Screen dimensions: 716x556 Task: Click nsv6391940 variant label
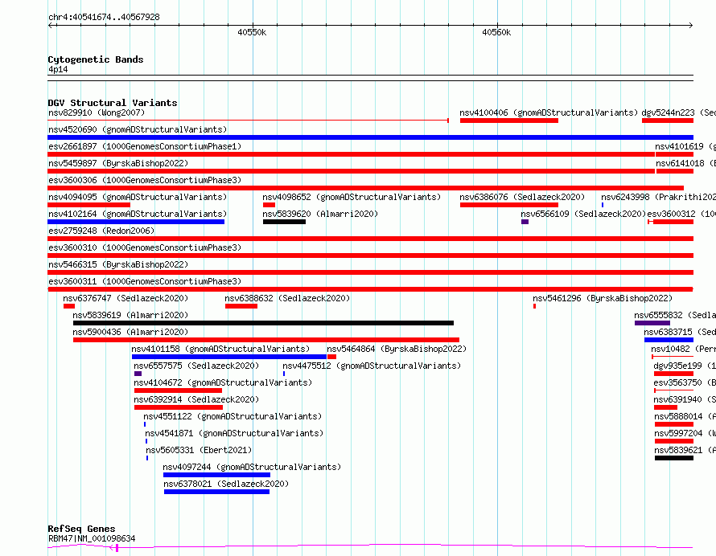click(685, 399)
